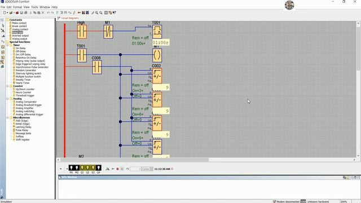361x203 pixels.
Task: Click the LOGO to PC transfer icon
Action: (x=87, y=12)
